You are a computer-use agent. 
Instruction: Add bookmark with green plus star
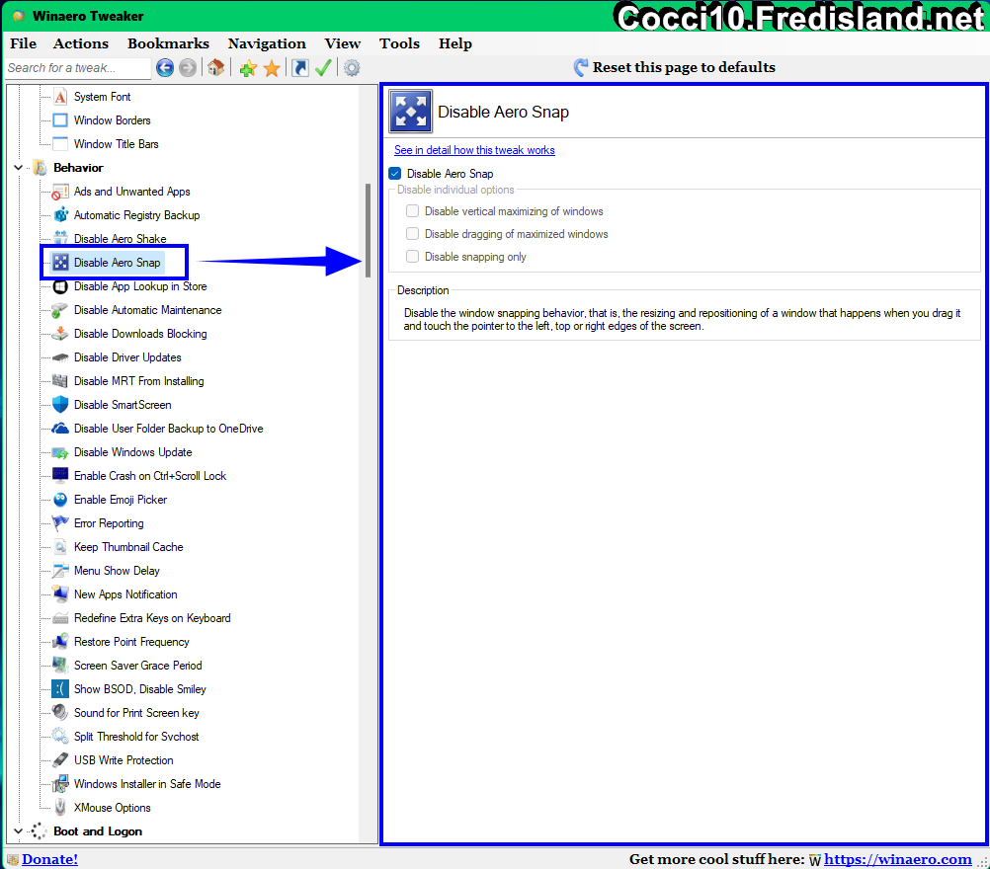[248, 68]
